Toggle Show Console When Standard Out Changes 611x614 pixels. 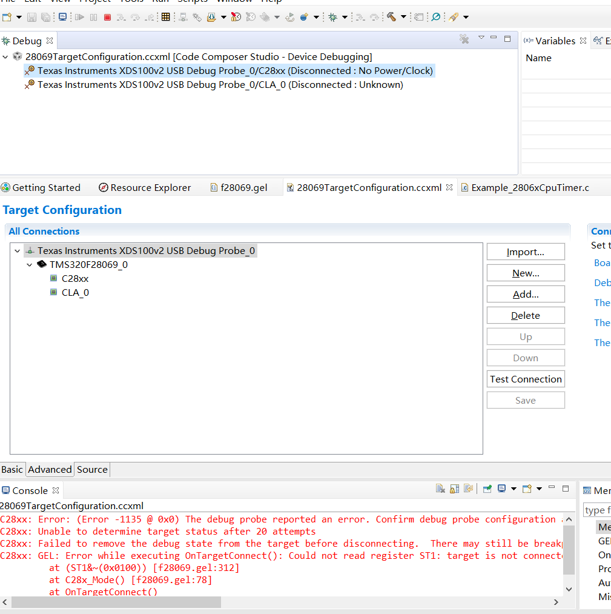468,489
